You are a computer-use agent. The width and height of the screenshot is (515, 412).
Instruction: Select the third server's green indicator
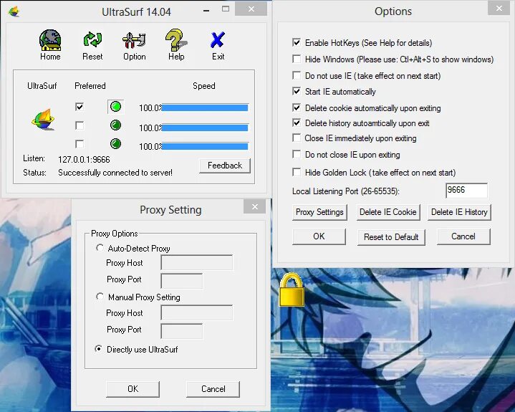pos(115,143)
